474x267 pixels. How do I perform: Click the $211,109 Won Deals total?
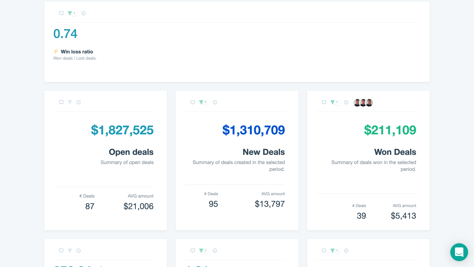tap(390, 130)
